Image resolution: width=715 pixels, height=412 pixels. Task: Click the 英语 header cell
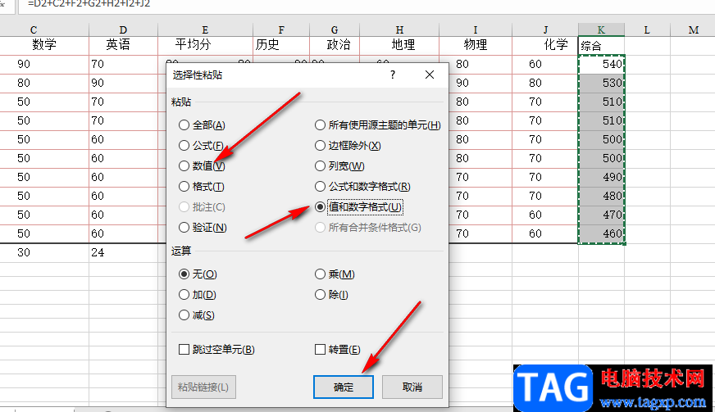coord(123,46)
